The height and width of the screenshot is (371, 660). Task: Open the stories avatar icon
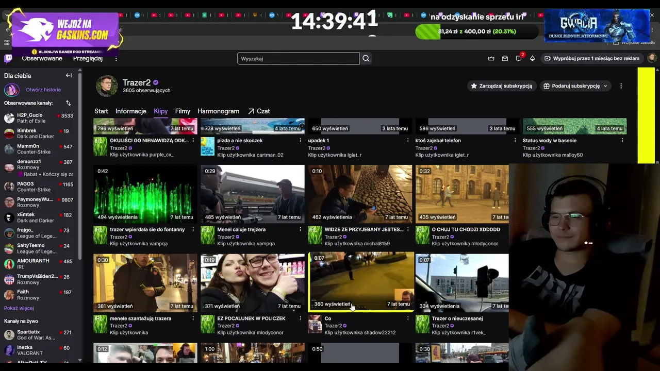point(12,90)
